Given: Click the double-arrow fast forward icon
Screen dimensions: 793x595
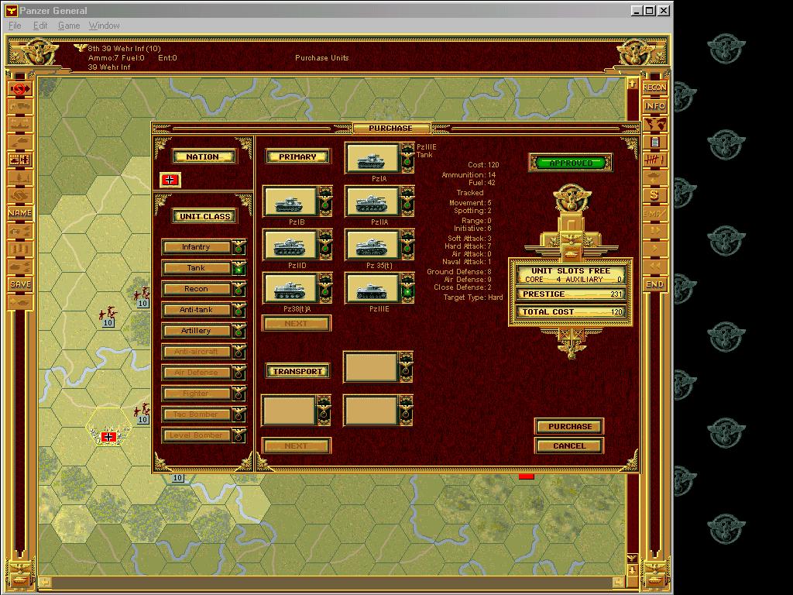Looking at the screenshot, I should (654, 231).
